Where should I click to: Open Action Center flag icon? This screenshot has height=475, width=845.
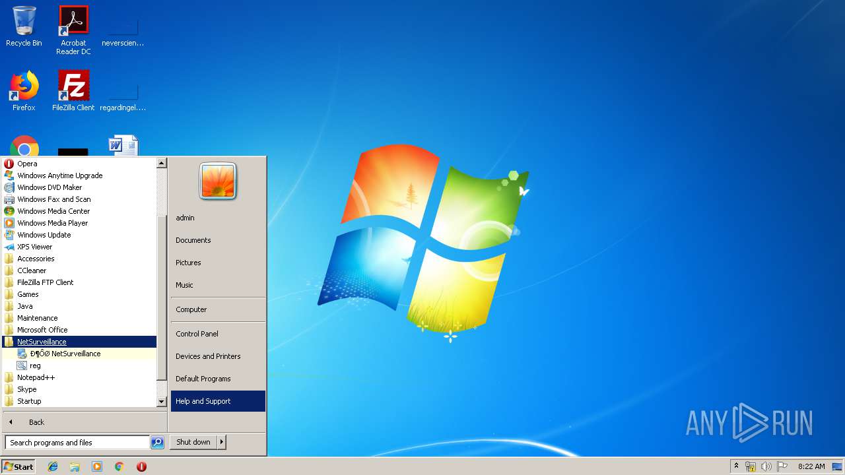pyautogui.click(x=782, y=466)
